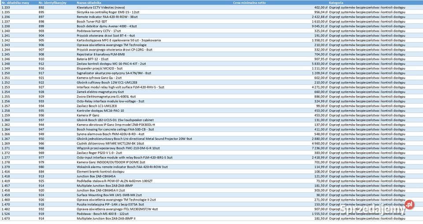Select 'Kontroler dostępu MC16-PAC-10' cell

[100, 110]
